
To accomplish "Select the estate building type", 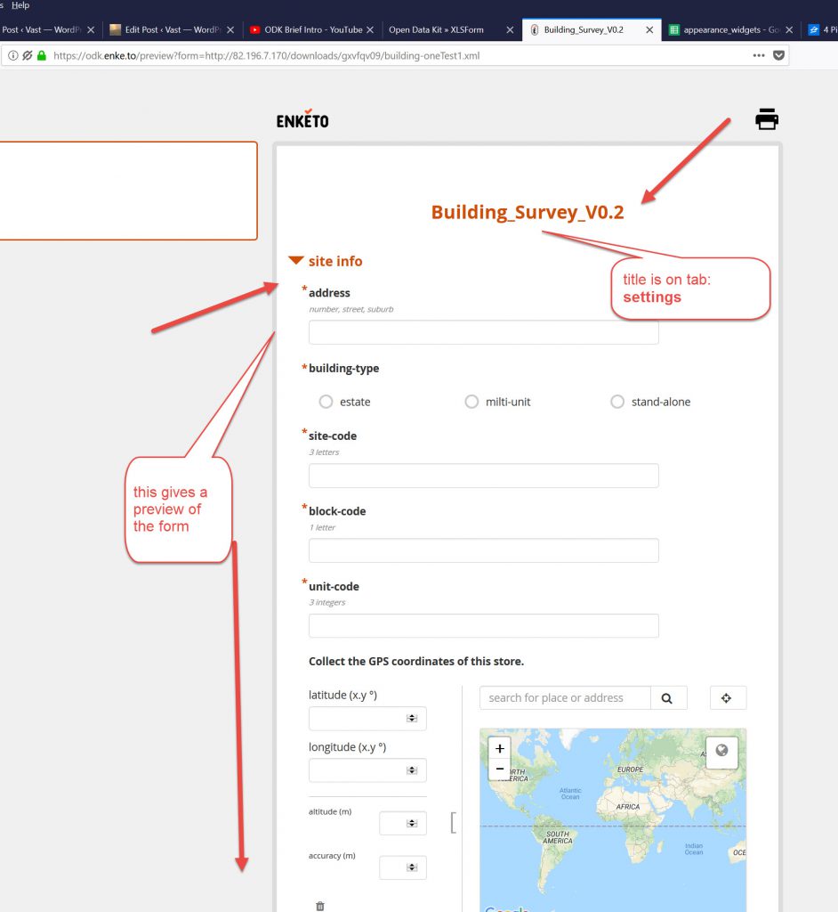I will 326,402.
